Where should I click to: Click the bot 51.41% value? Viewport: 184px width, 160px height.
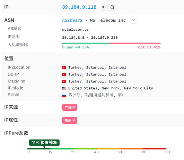point(149,47)
